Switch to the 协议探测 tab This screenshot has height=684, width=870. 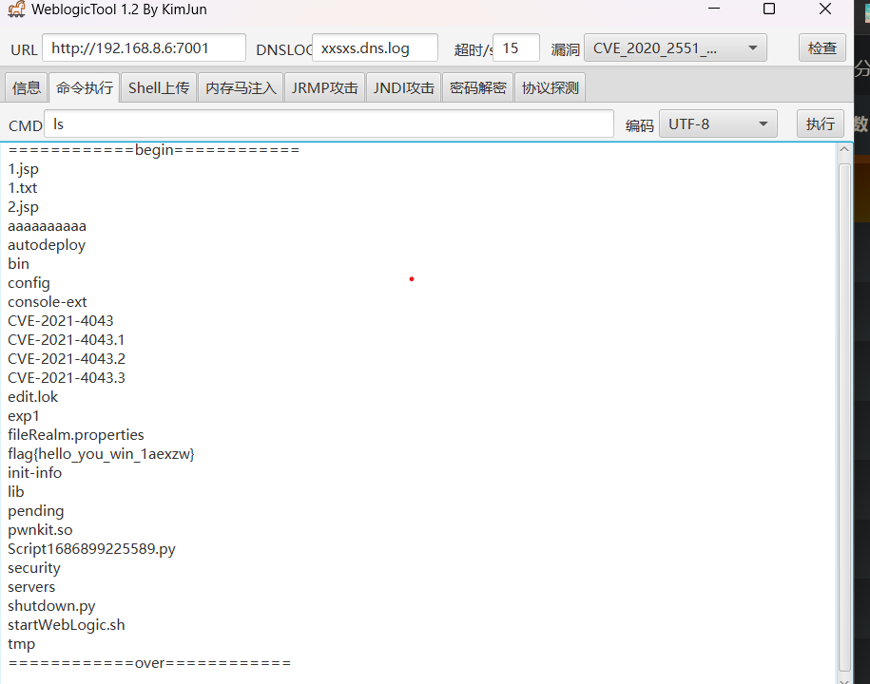click(x=550, y=87)
